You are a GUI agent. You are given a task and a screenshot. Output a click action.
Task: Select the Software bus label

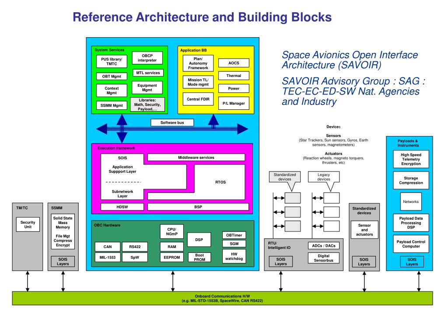172,122
